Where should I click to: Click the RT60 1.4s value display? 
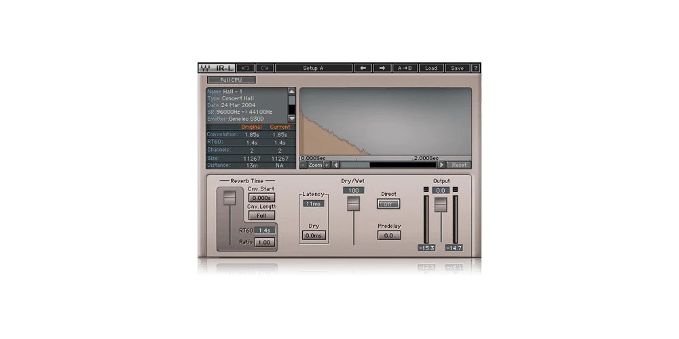264,231
